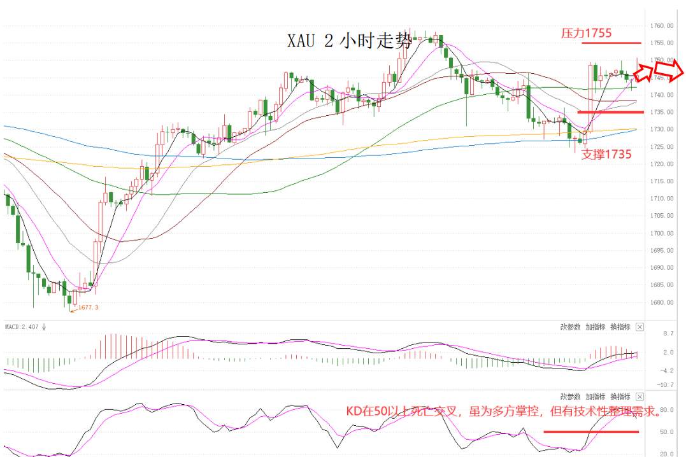Click 换指标 in the bottom KD panel
The width and height of the screenshot is (686, 457).
(x=620, y=397)
